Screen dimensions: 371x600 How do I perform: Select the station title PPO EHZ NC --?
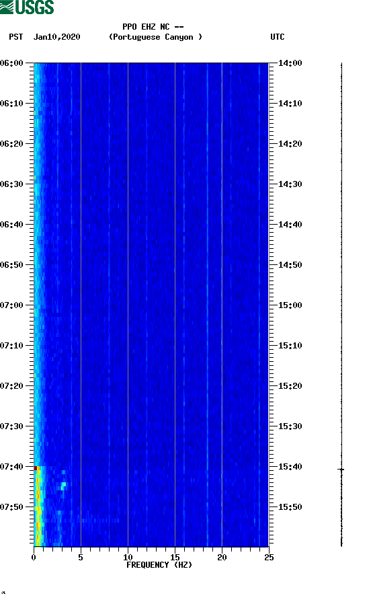pyautogui.click(x=153, y=27)
